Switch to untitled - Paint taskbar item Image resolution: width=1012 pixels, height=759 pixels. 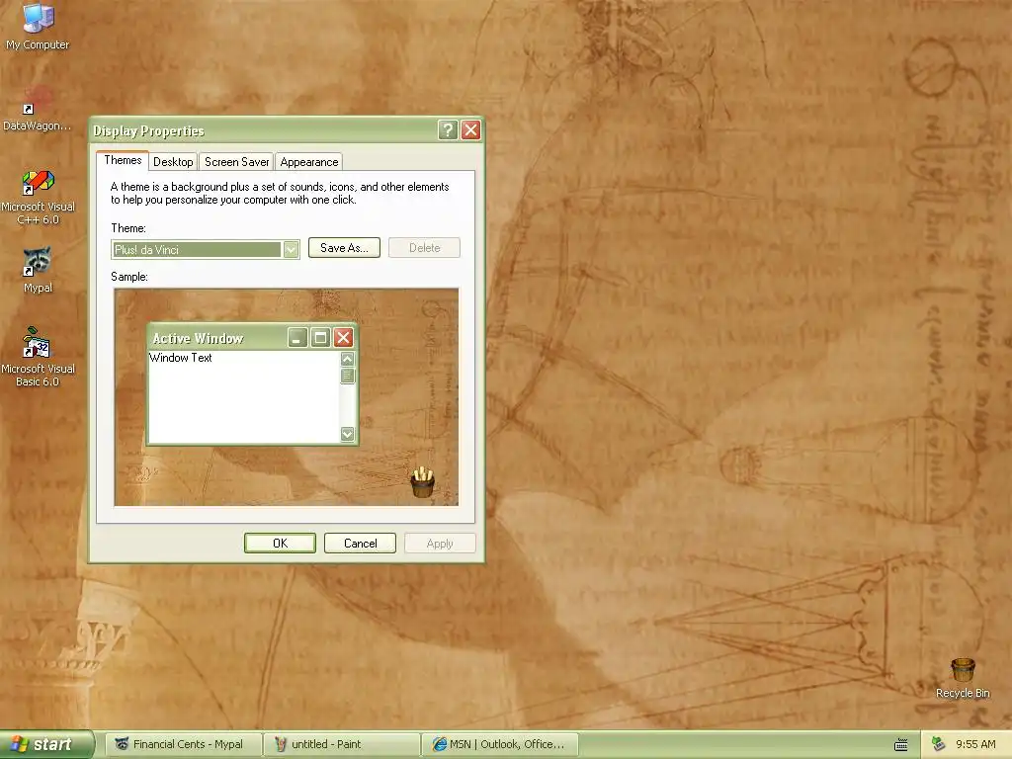(342, 744)
